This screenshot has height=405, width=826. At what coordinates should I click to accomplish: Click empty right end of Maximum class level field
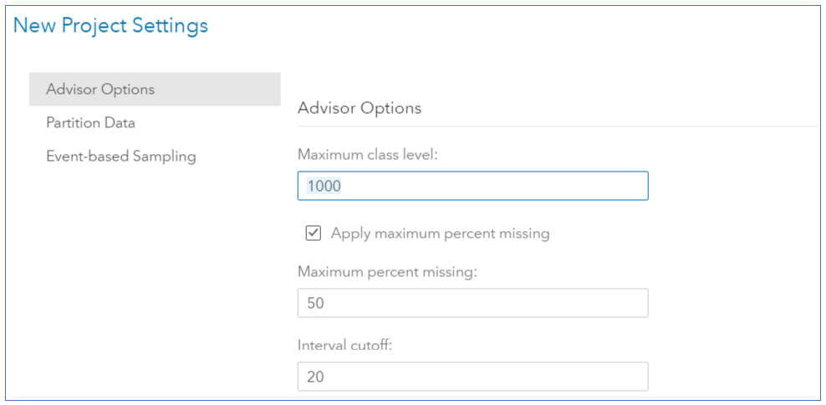tap(619, 186)
